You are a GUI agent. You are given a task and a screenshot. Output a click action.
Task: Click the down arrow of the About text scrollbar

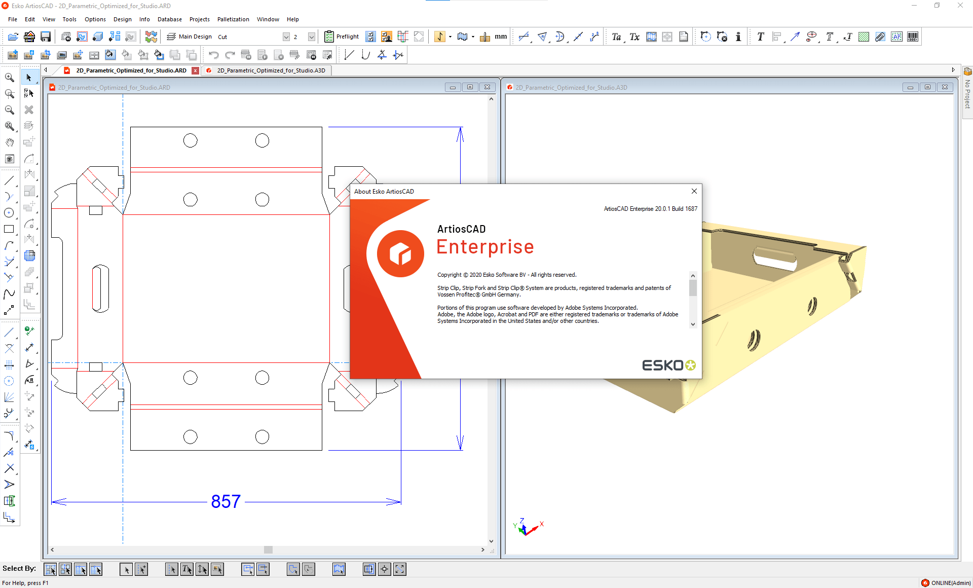[693, 324]
